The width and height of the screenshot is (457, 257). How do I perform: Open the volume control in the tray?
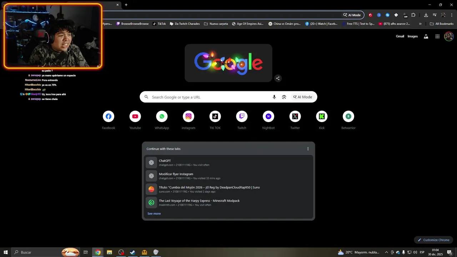[x=415, y=252]
